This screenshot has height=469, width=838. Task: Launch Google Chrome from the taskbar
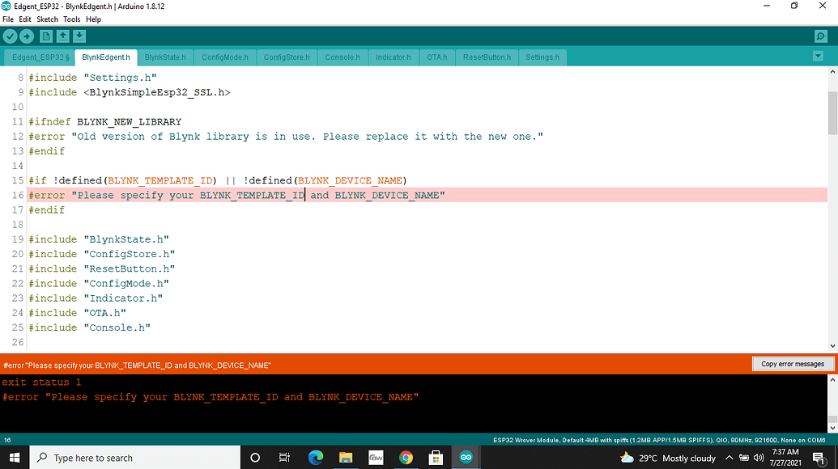406,457
